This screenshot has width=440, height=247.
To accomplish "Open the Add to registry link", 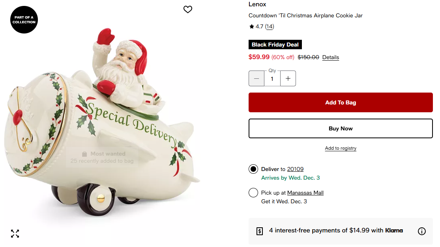I will tap(341, 148).
